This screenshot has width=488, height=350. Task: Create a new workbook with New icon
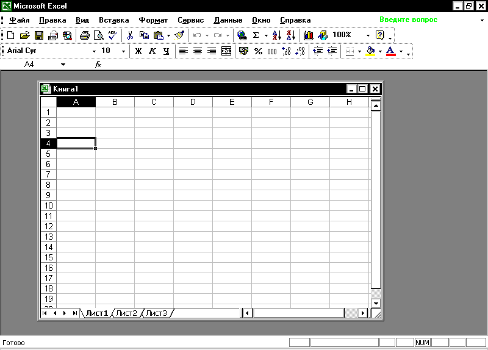coord(10,35)
